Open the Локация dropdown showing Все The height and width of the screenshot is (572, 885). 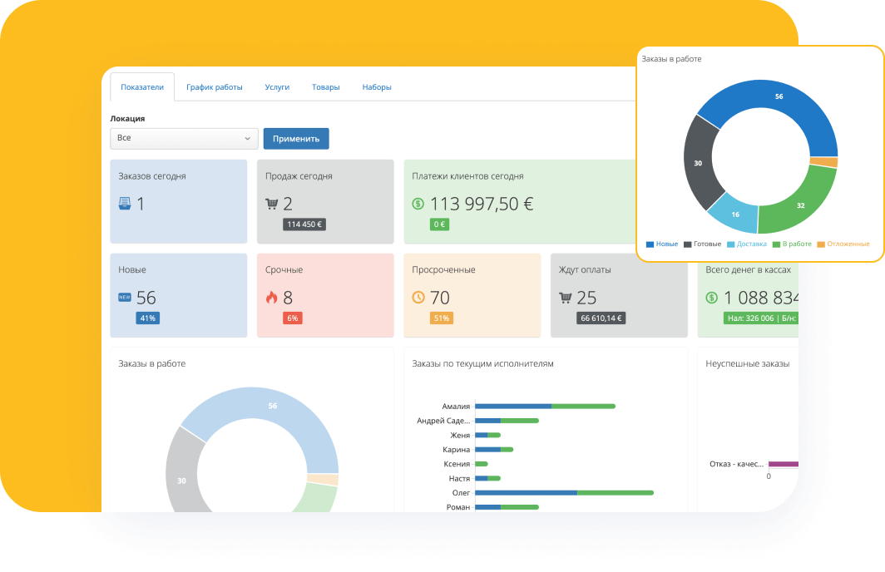184,138
